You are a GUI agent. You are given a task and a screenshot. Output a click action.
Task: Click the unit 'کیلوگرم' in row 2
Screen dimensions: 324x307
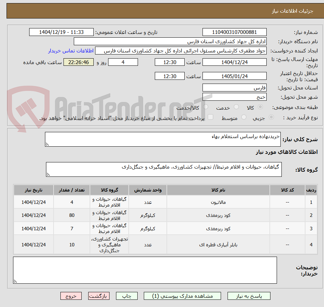(148, 215)
